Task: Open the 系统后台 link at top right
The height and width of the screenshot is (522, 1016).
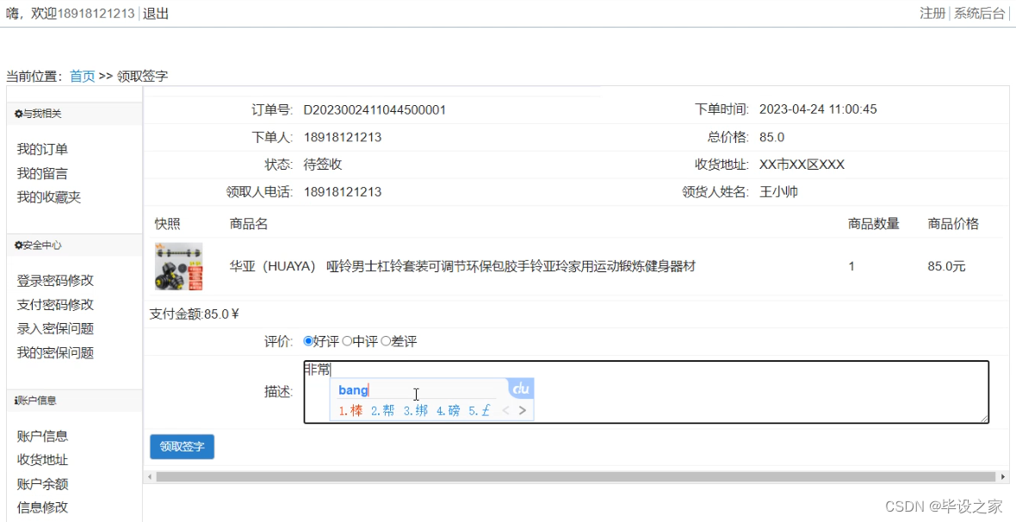Action: (980, 13)
